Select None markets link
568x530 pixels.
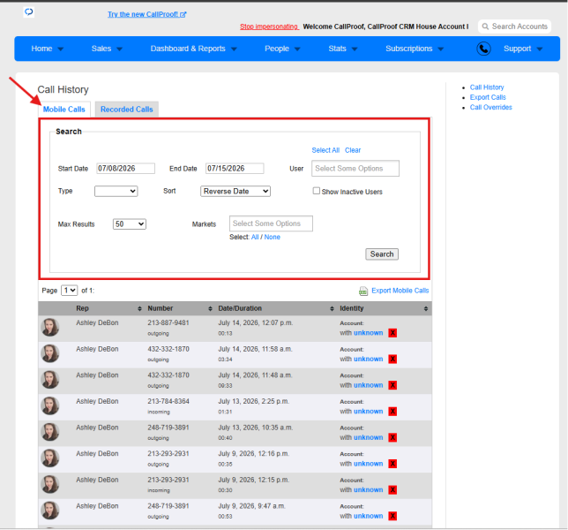coord(272,237)
